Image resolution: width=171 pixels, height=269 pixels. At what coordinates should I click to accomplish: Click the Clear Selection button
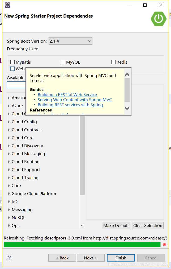[x=148, y=225]
